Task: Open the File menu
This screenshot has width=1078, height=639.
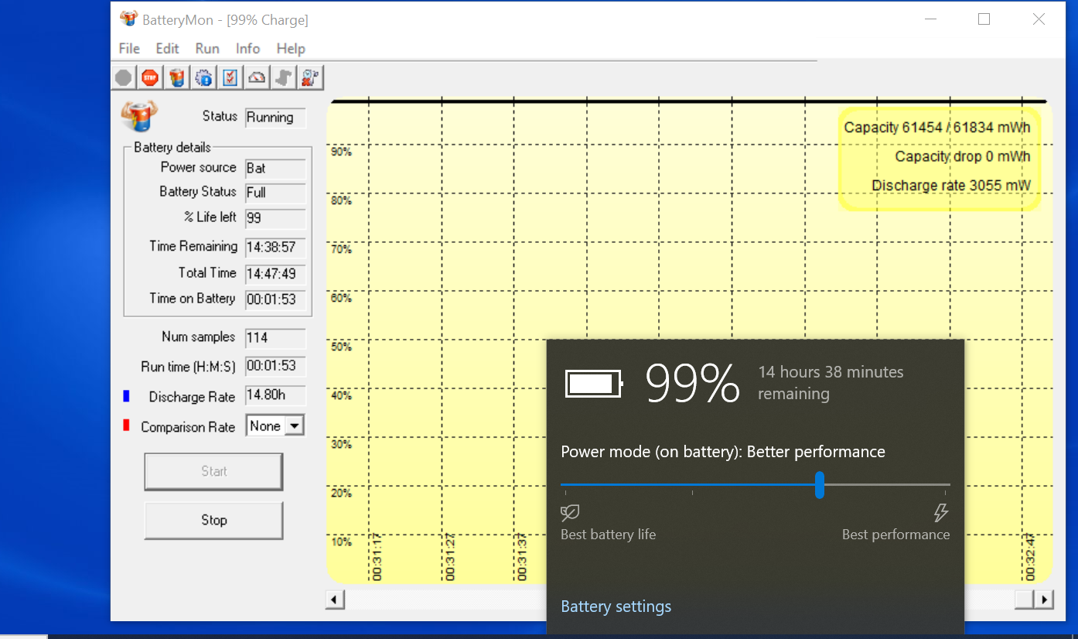Action: pos(129,48)
